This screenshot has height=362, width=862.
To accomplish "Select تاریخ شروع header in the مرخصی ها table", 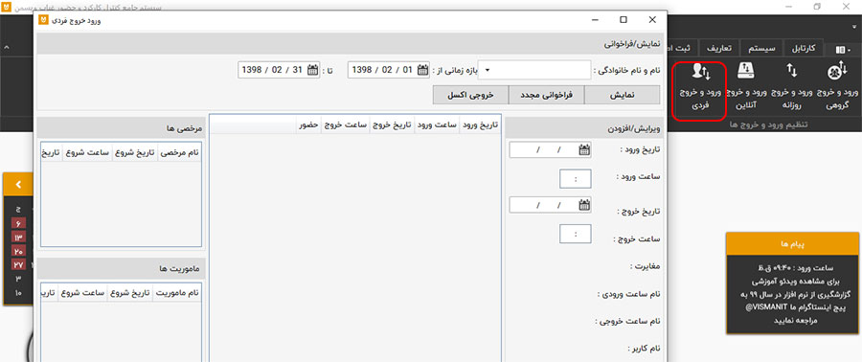I will (135, 153).
